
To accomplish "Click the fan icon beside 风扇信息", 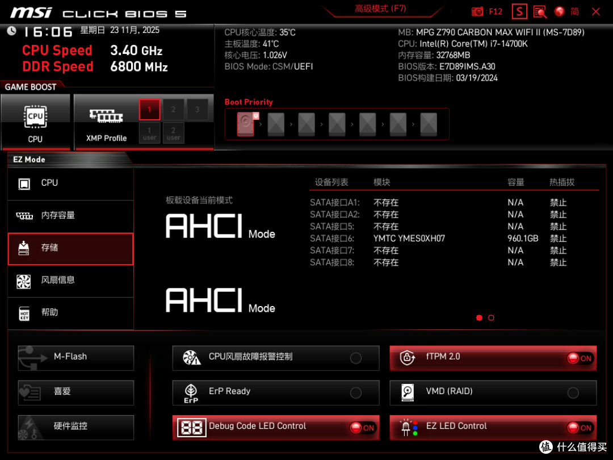I will click(x=23, y=281).
